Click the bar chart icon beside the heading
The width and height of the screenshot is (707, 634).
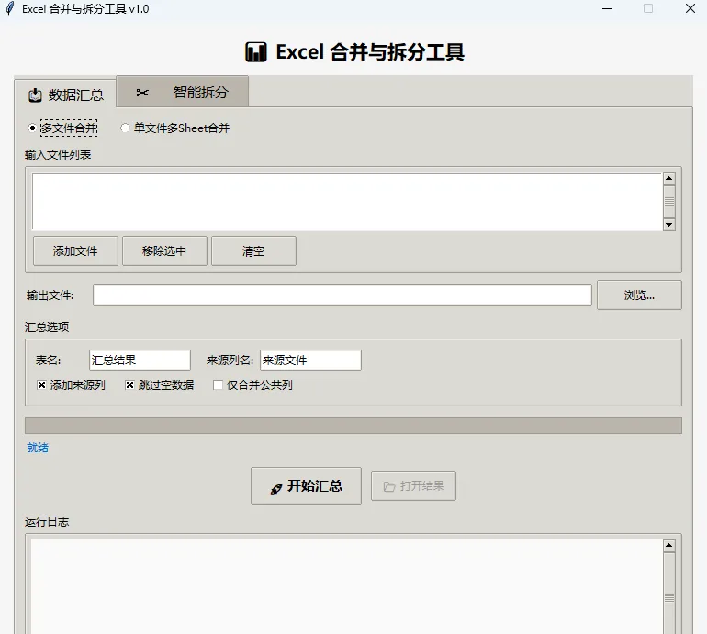point(256,51)
